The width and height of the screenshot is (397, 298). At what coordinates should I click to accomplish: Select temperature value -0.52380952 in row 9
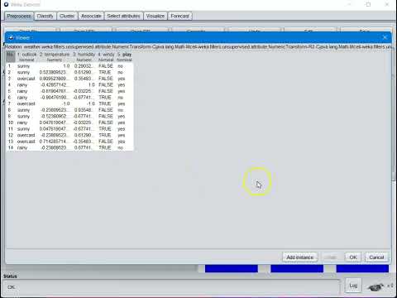pyautogui.click(x=55, y=116)
